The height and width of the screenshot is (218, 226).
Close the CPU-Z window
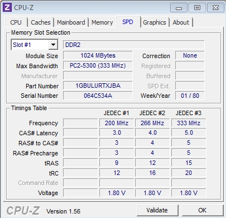215,8
